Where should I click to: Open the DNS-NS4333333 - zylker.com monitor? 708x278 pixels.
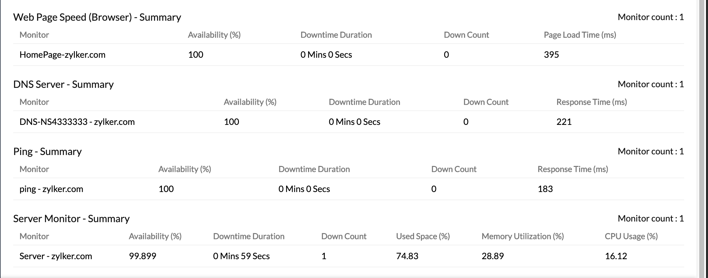pos(77,122)
